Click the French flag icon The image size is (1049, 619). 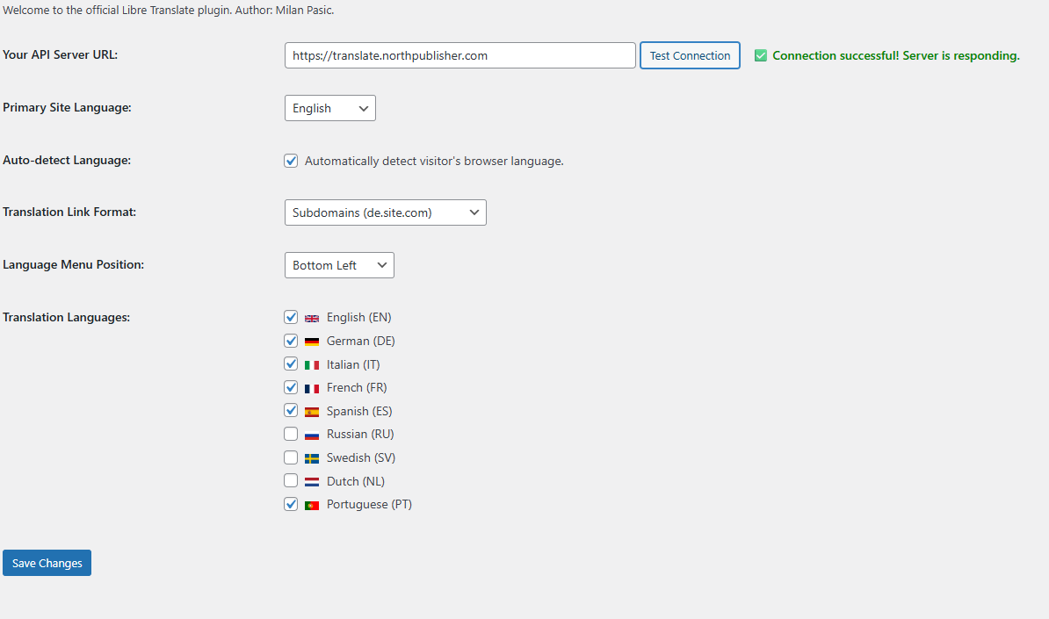(x=312, y=387)
